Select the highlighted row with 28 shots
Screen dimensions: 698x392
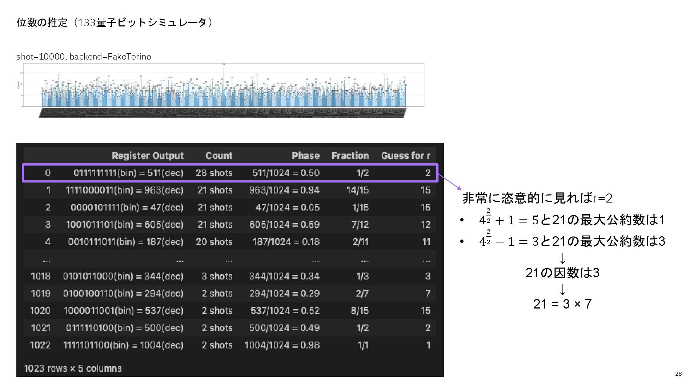click(230, 173)
